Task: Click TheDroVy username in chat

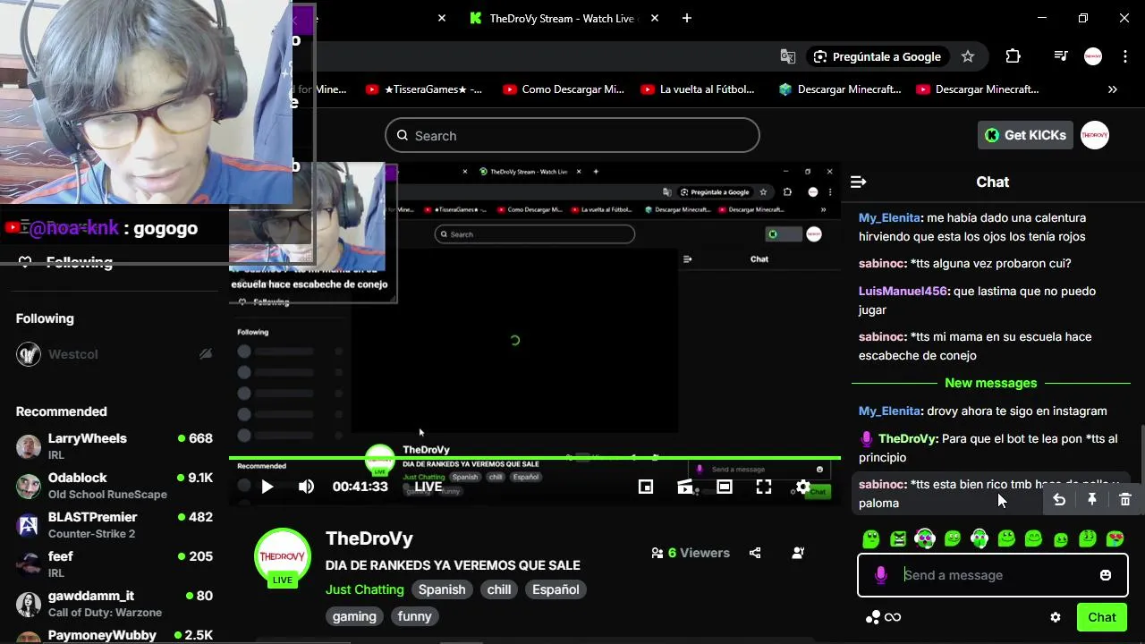Action: pyautogui.click(x=907, y=438)
